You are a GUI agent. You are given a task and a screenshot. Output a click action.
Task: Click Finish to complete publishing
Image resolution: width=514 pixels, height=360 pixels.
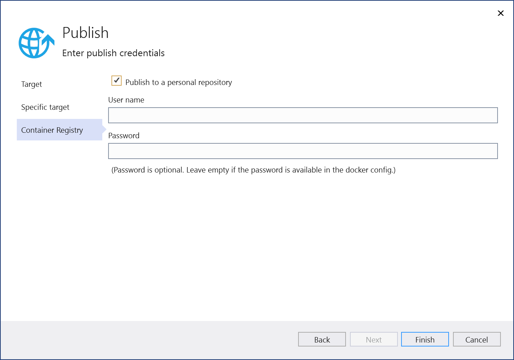(x=424, y=339)
